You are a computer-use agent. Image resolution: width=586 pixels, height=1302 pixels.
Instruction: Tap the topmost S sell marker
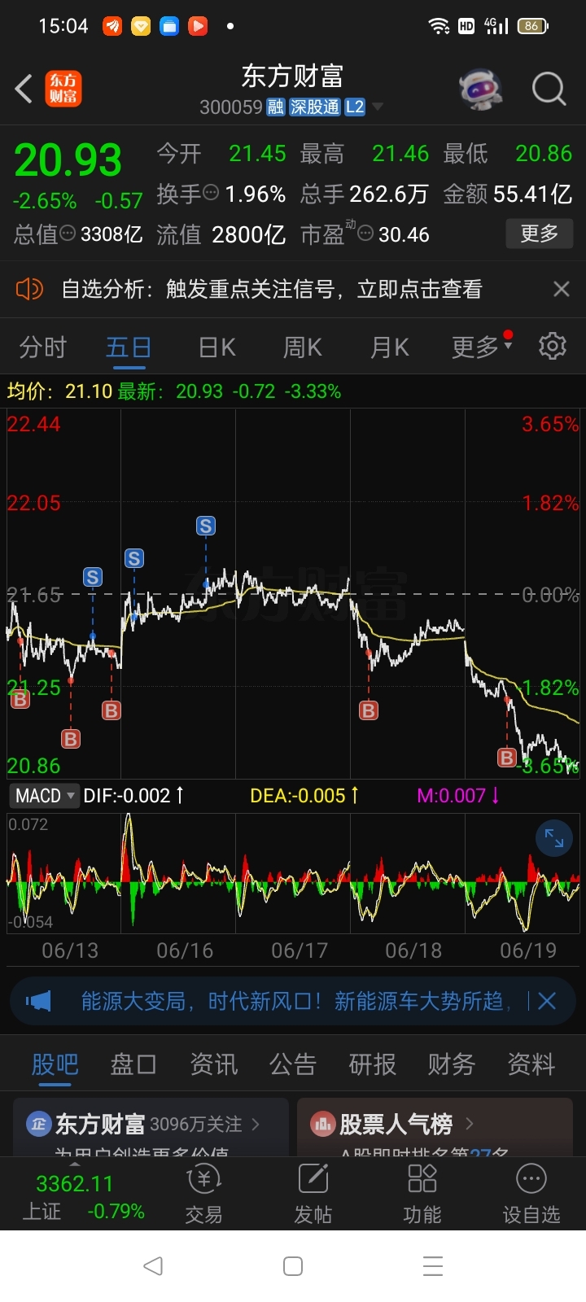pyautogui.click(x=206, y=526)
